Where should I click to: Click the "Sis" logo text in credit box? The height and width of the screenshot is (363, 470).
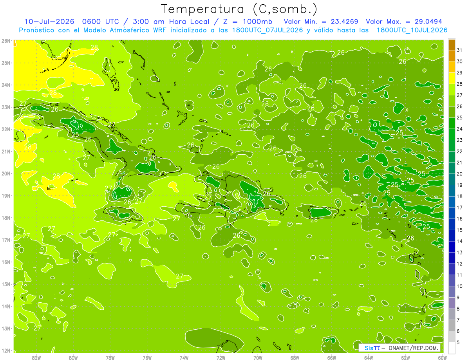pos(369,348)
